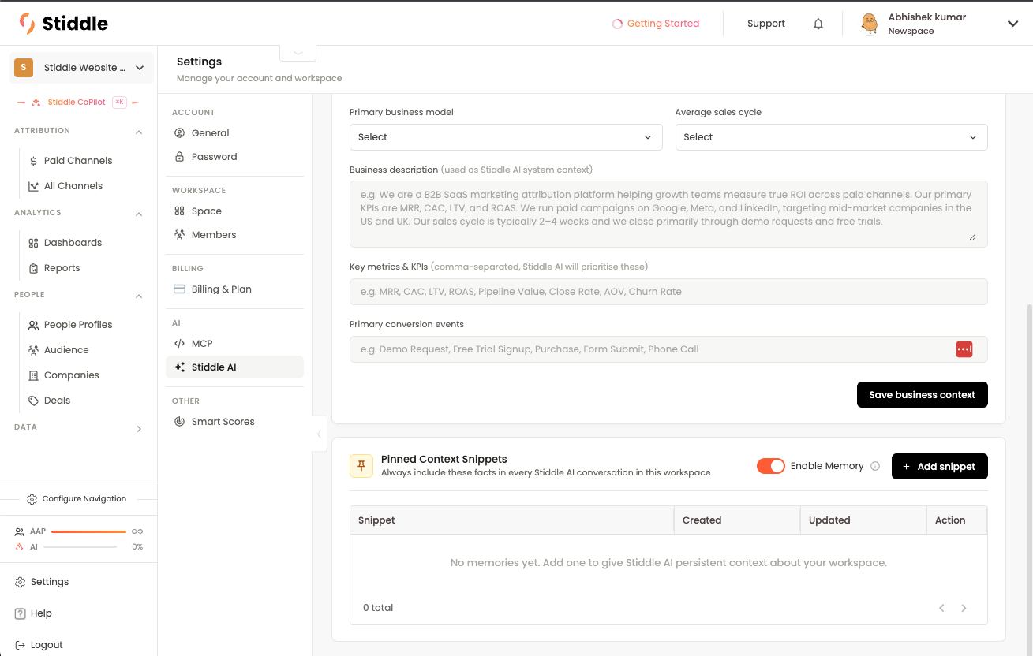Click the info icon next to Enable Memory
1033x656 pixels.
[x=875, y=466]
